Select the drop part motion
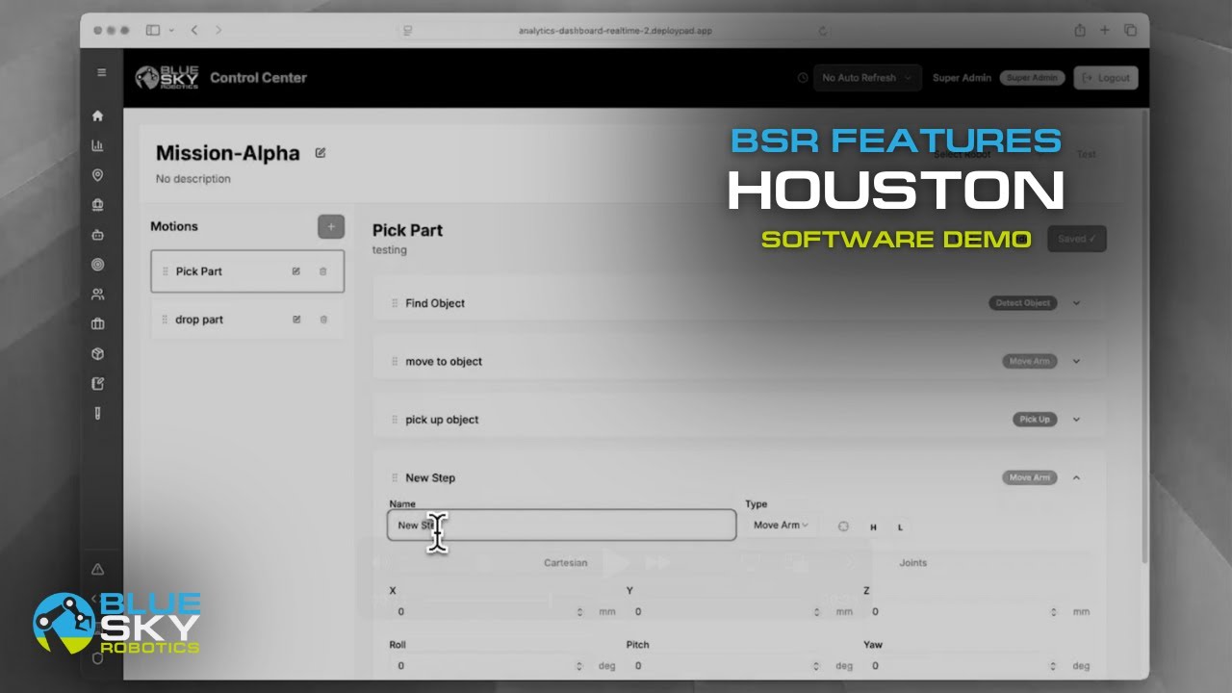1232x693 pixels. [247, 320]
